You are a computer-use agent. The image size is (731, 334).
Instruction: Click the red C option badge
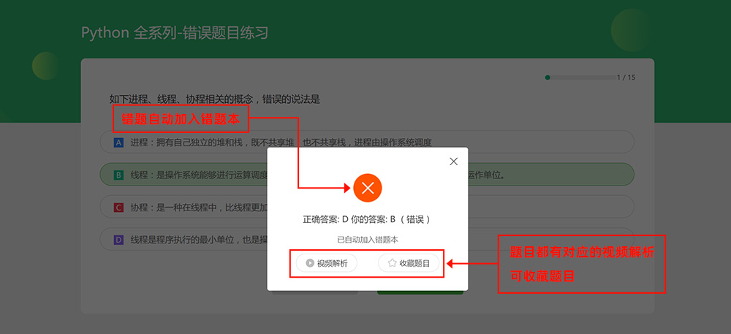coord(118,208)
